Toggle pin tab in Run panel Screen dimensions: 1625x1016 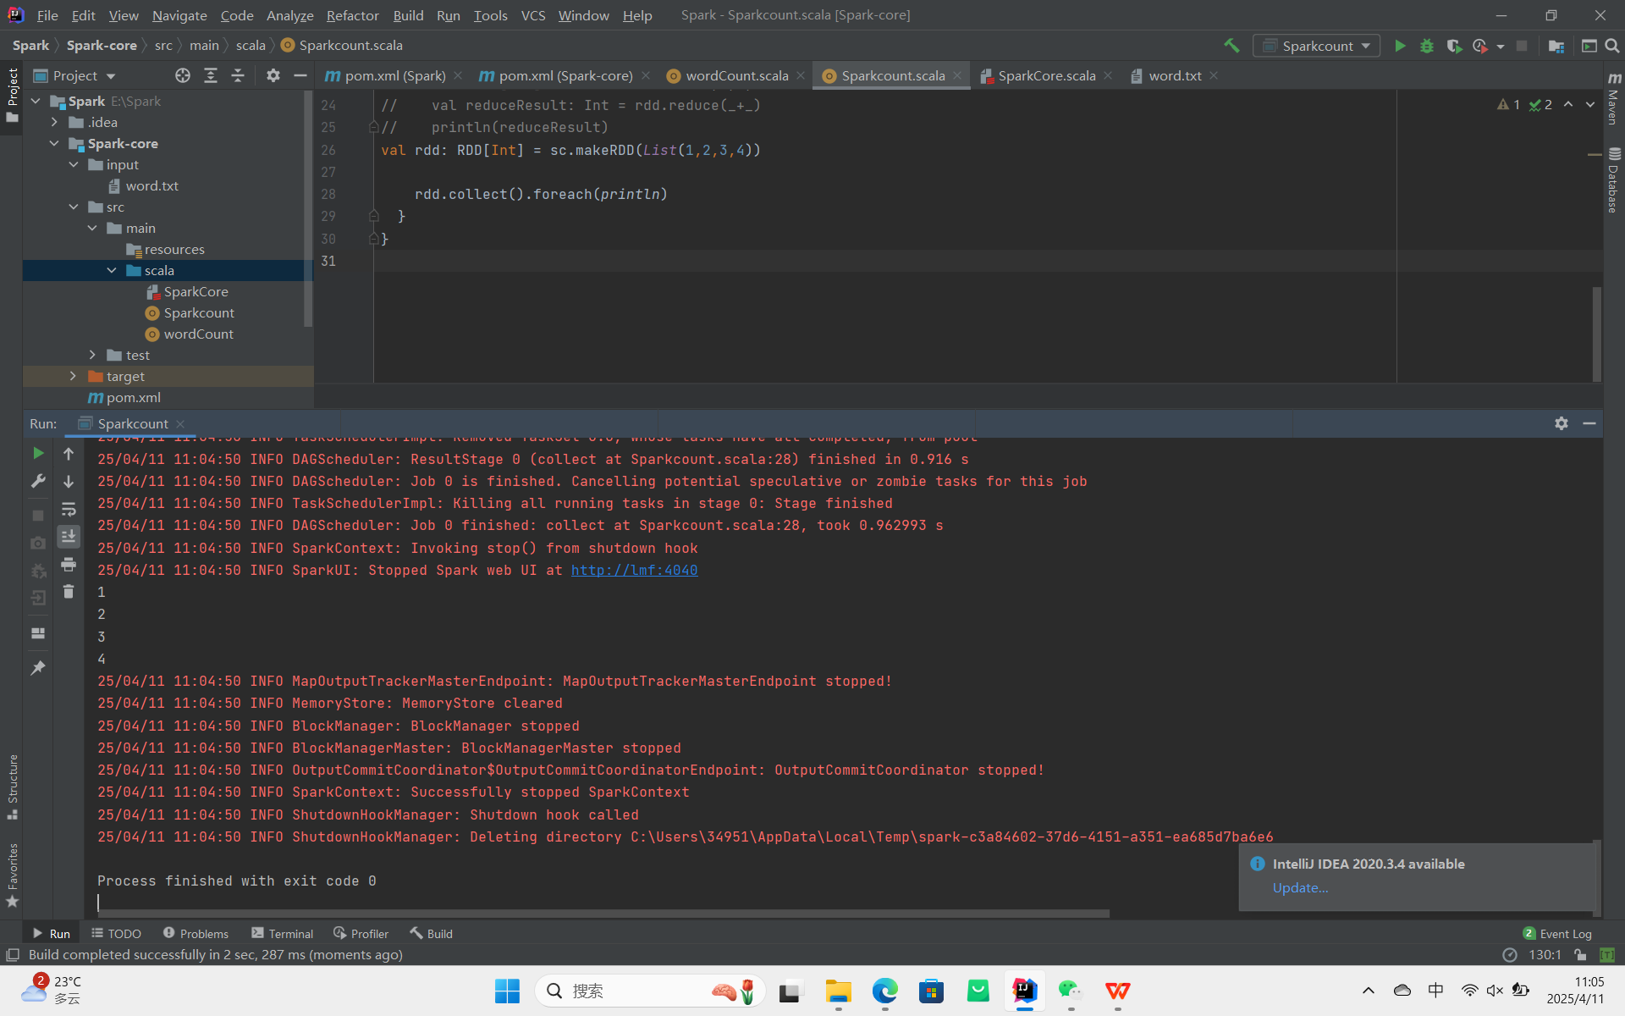click(38, 668)
